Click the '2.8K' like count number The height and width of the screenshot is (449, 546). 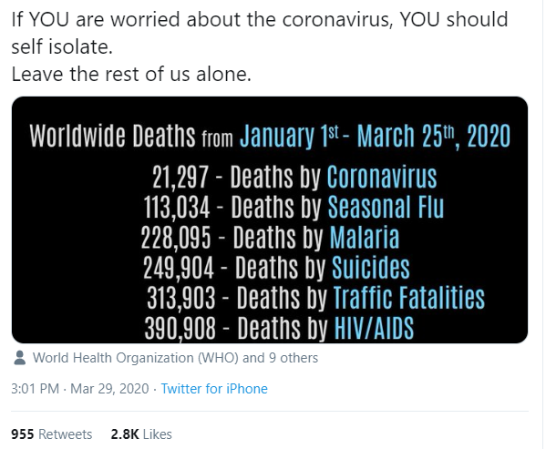125,434
